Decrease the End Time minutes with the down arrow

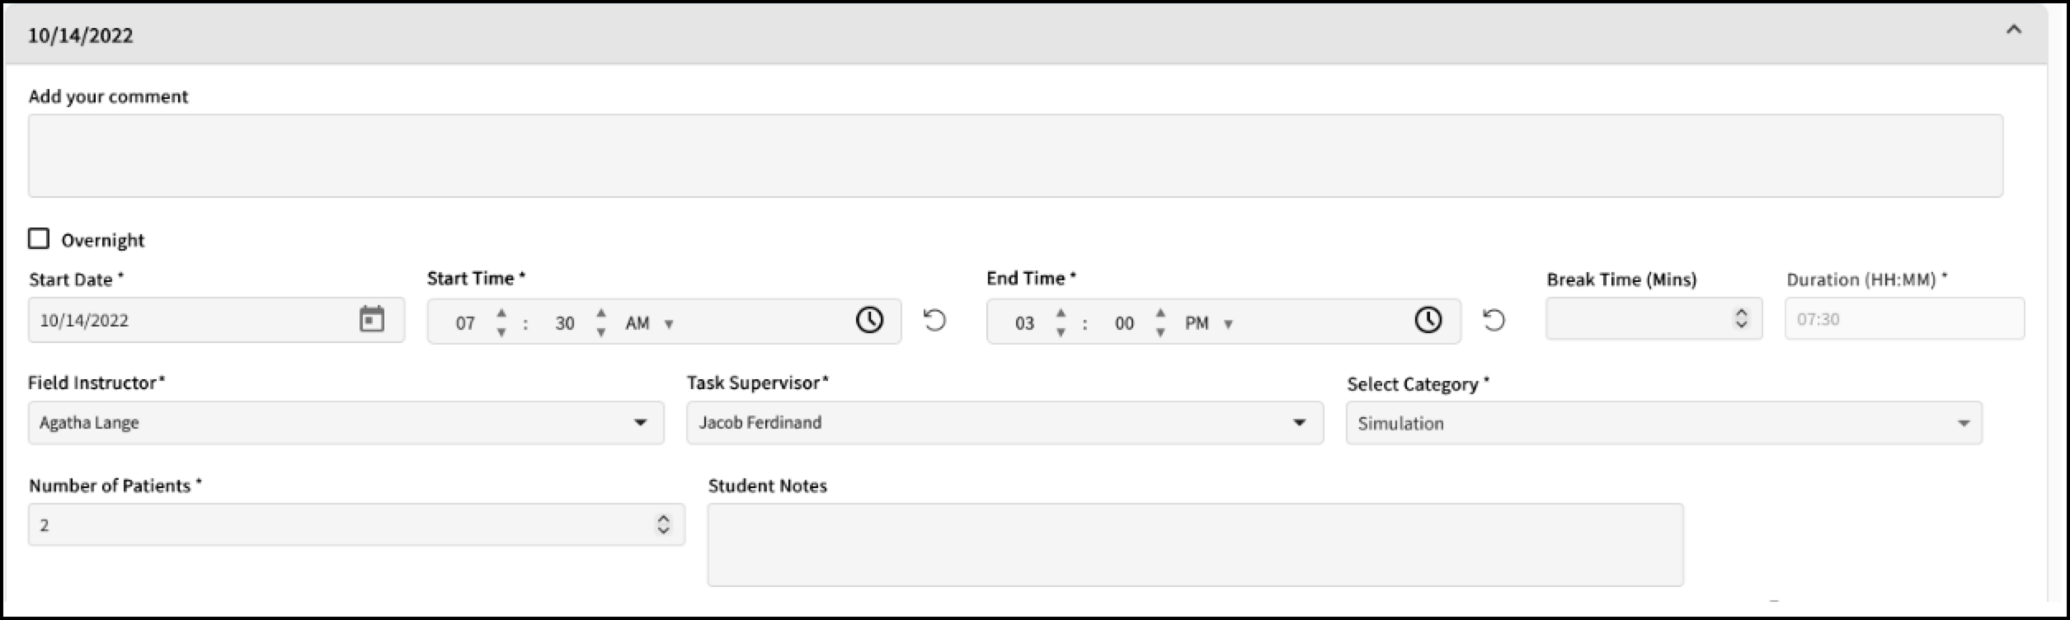point(1160,332)
